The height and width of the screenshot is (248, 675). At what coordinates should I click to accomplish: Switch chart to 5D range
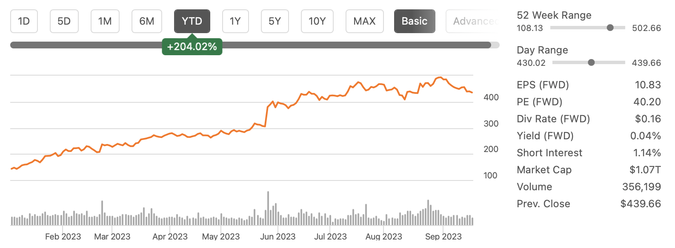click(64, 21)
